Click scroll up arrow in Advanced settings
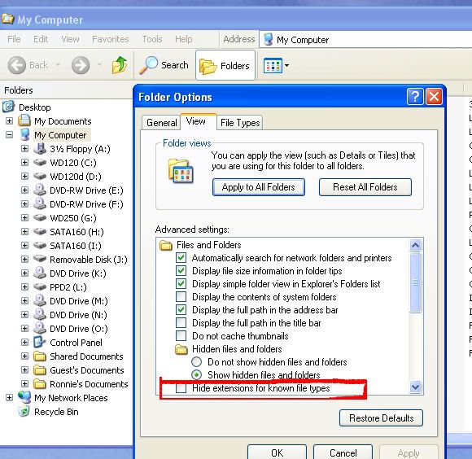 415,246
